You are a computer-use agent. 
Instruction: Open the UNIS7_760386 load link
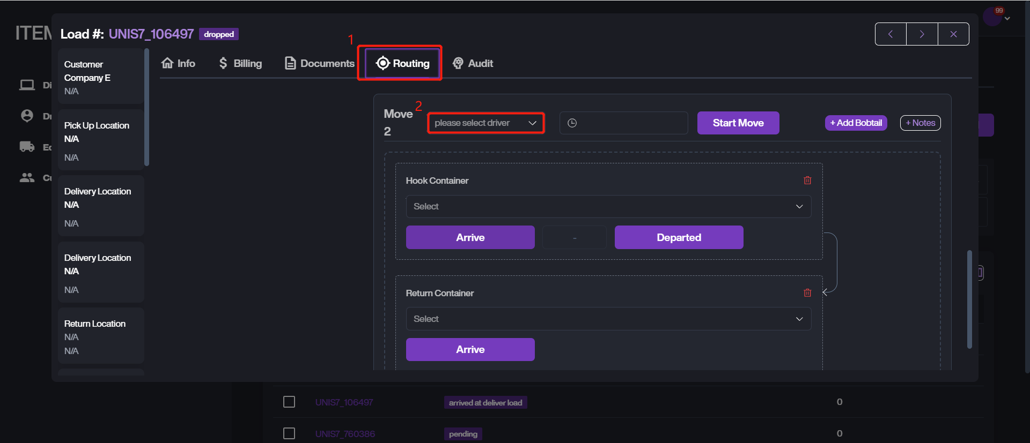tap(345, 434)
